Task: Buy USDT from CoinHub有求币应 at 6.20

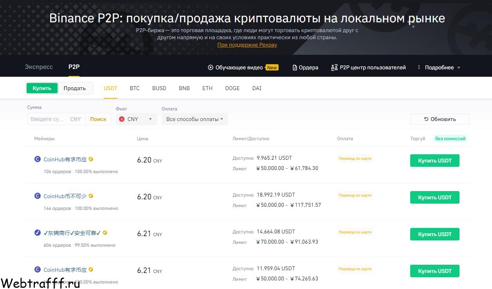Action: pyautogui.click(x=435, y=161)
